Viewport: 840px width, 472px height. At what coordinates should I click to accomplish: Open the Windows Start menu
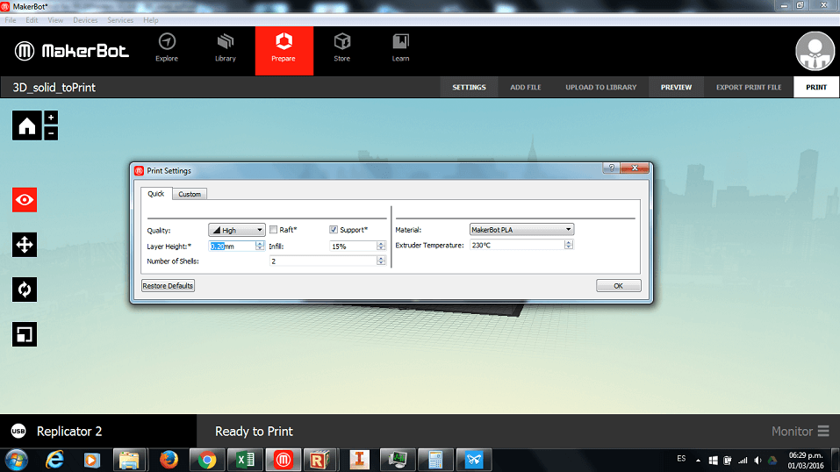pyautogui.click(x=16, y=460)
